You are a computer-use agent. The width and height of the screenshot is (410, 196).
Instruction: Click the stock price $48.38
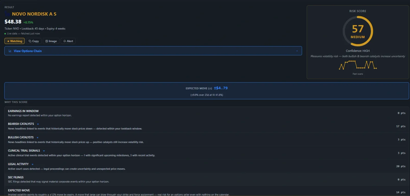pos(13,22)
